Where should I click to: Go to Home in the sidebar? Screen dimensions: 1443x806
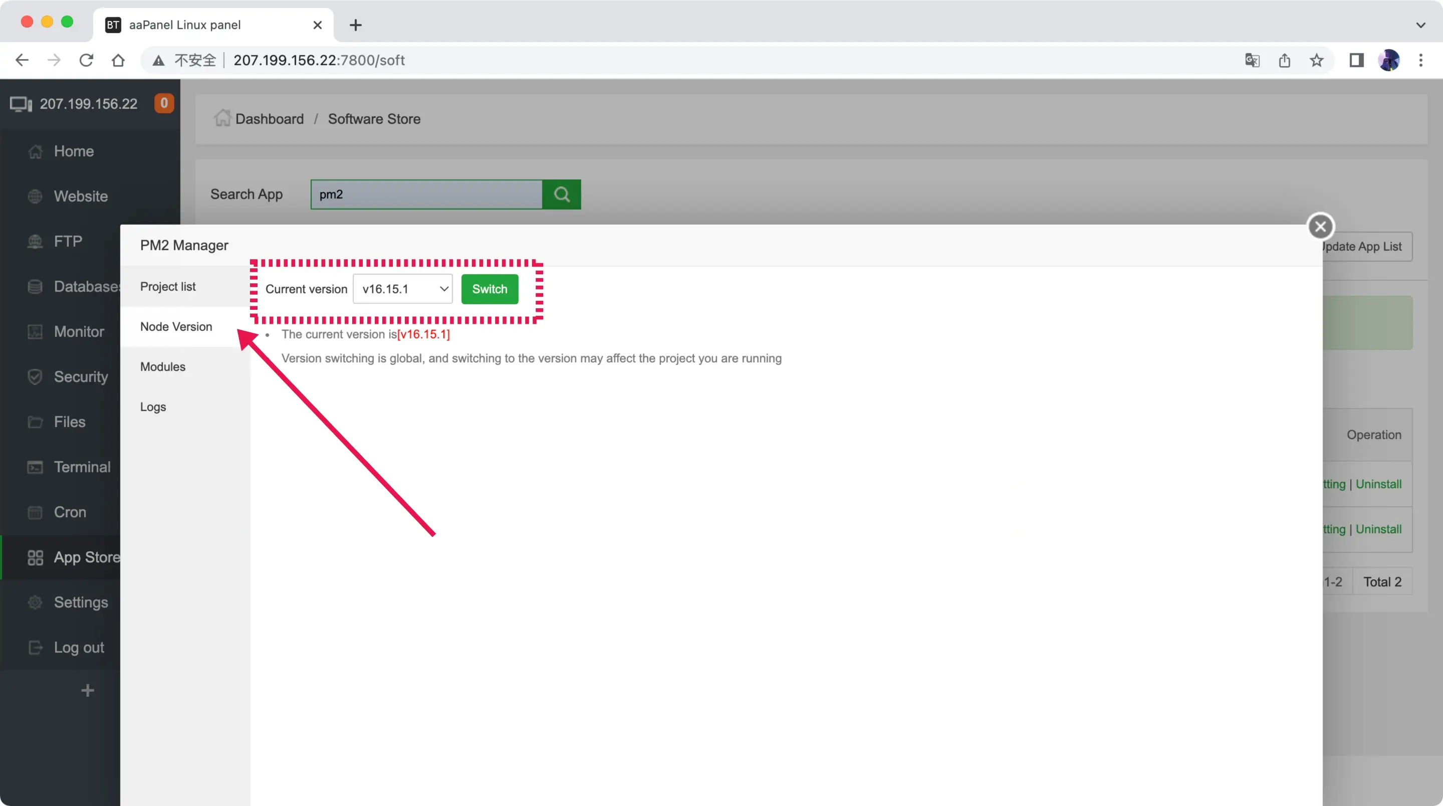tap(73, 151)
